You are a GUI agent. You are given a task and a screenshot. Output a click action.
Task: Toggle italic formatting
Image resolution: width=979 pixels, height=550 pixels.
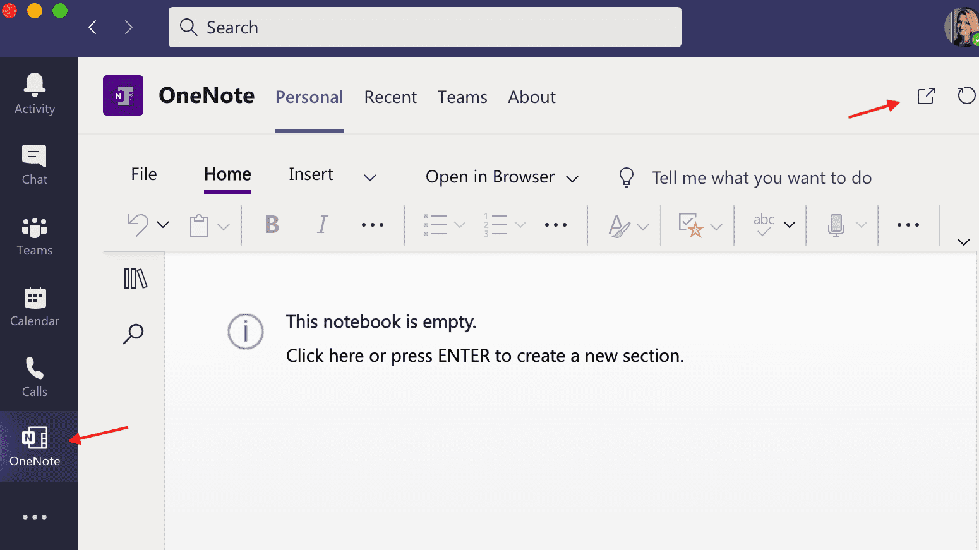tap(322, 225)
